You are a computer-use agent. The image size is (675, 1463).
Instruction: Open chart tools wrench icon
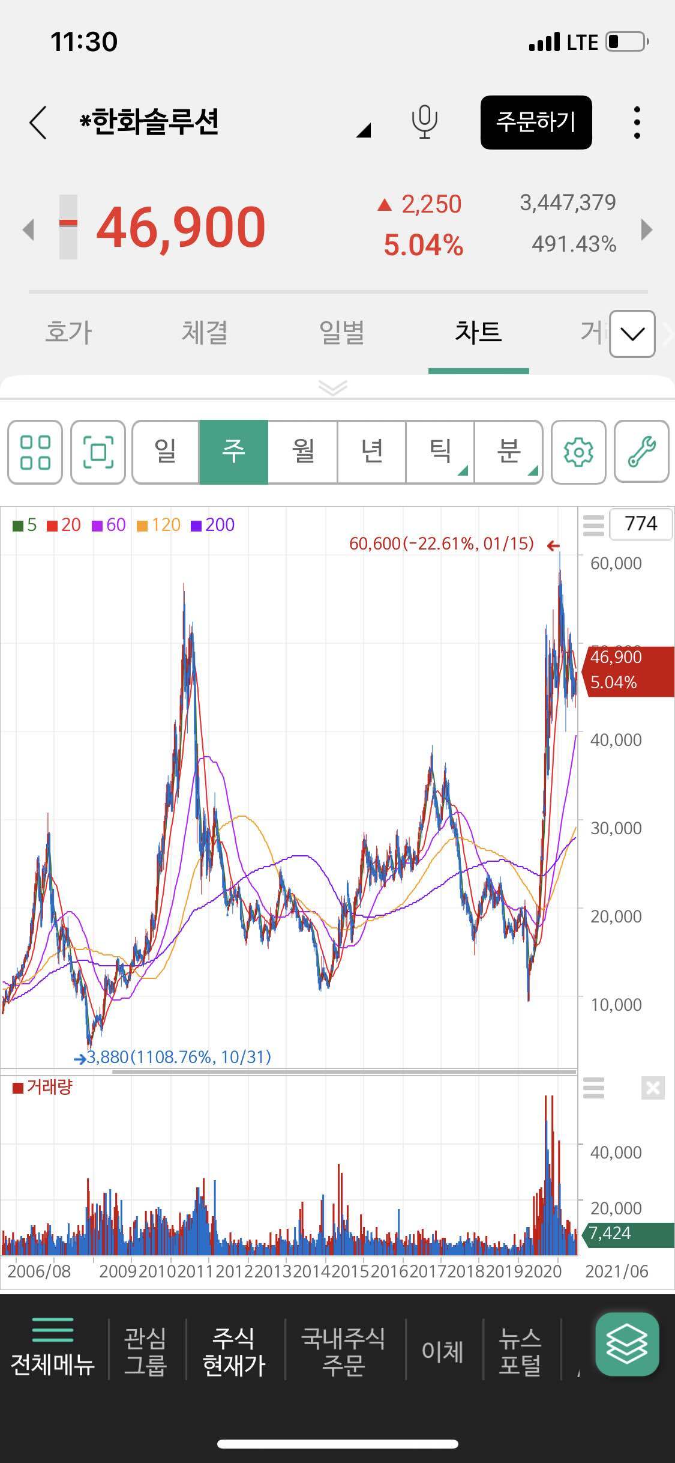(641, 452)
